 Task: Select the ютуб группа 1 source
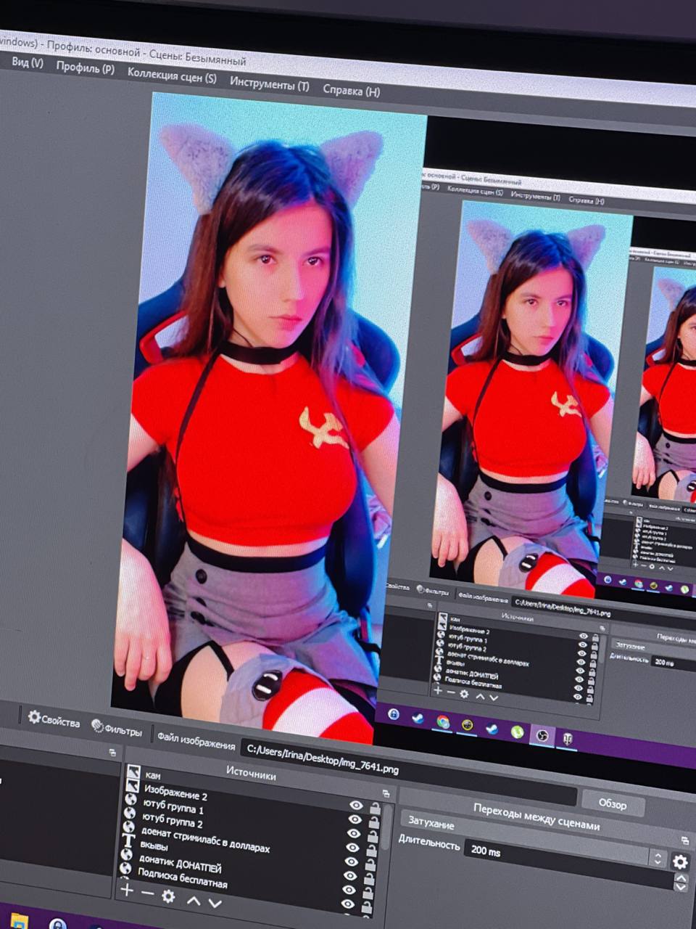251,817
